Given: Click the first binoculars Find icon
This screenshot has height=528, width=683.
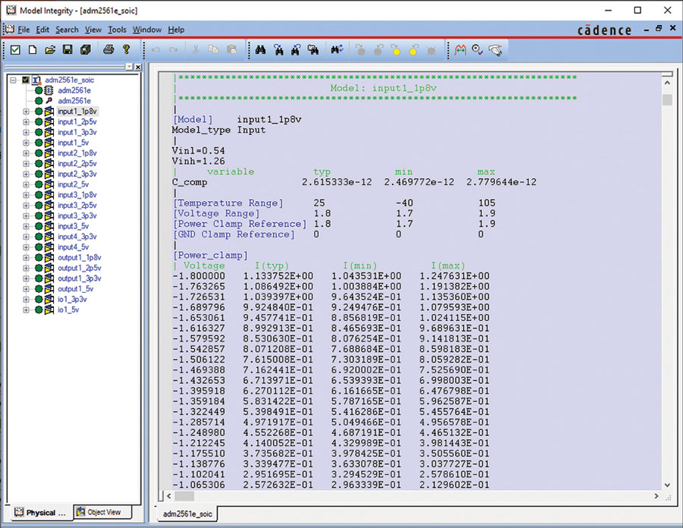Looking at the screenshot, I should (x=260, y=50).
